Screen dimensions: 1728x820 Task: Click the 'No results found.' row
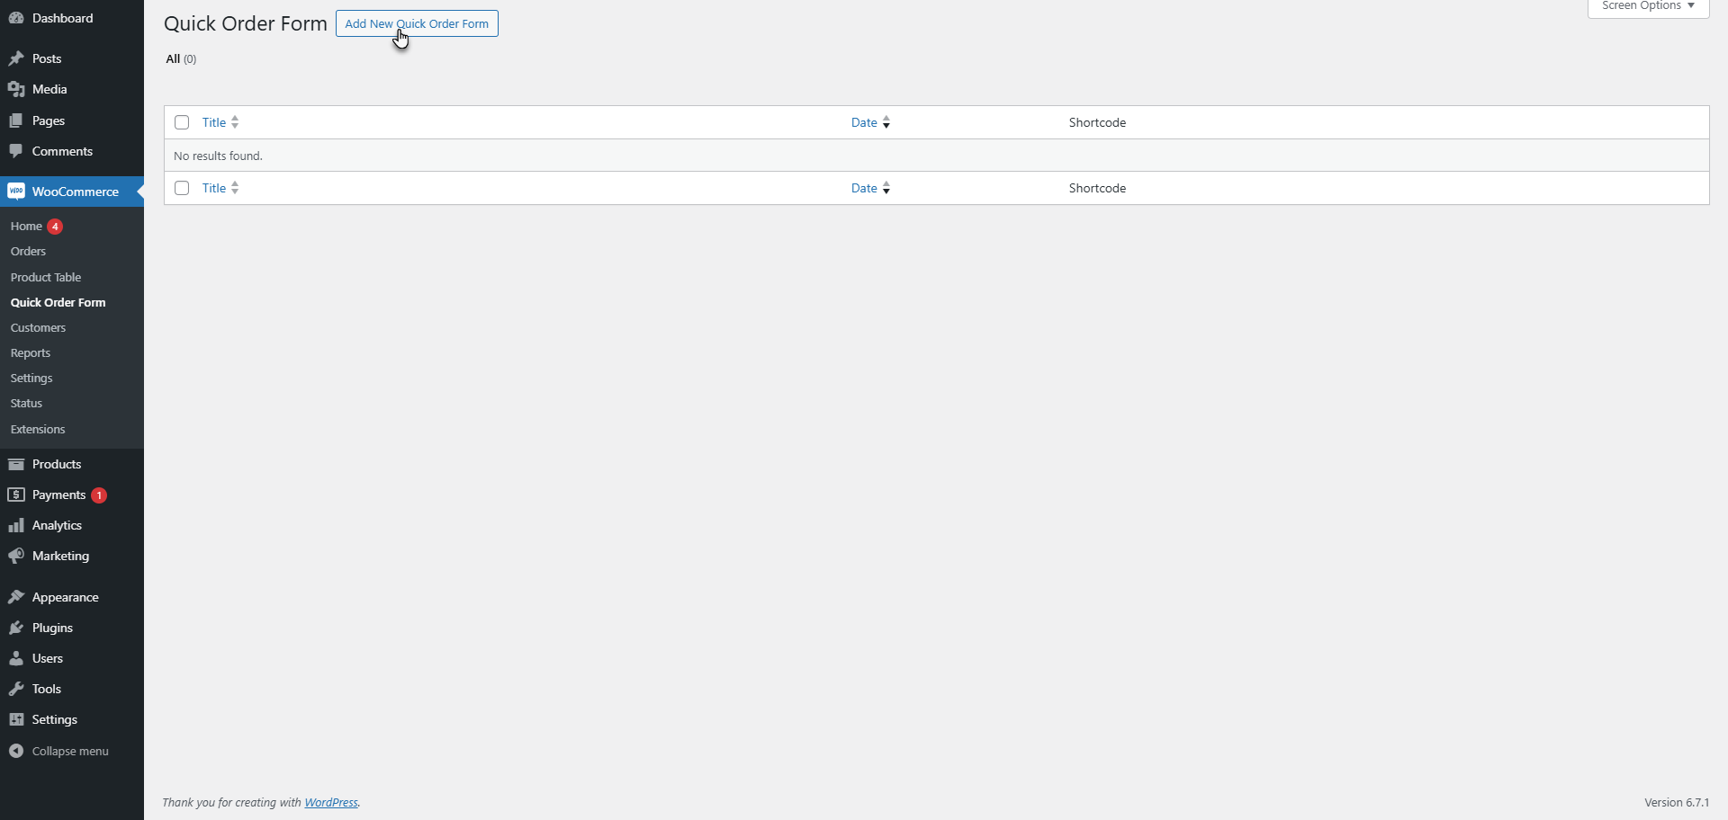pos(936,156)
